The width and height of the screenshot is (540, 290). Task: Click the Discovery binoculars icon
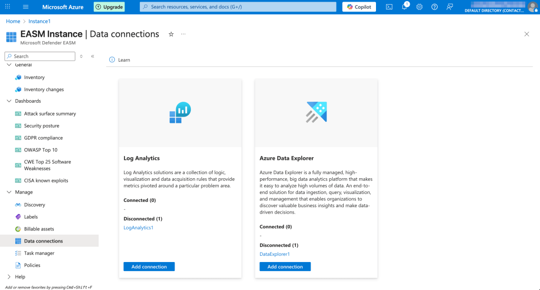coord(18,205)
